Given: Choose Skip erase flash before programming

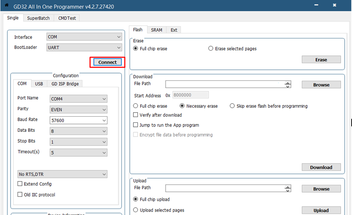Looking at the screenshot, I should (x=232, y=106).
